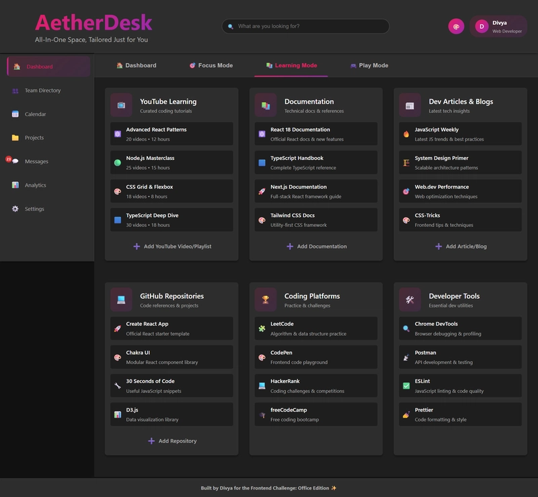The width and height of the screenshot is (538, 497).
Task: Click the search magnifier icon in search bar
Action: (x=231, y=26)
